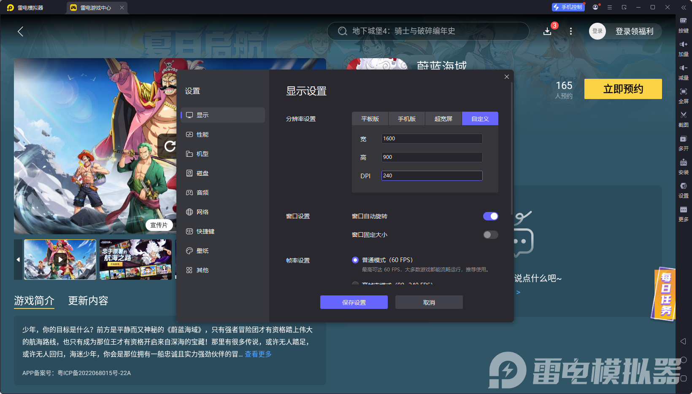Click the previous thumbnail arrow

click(18, 260)
